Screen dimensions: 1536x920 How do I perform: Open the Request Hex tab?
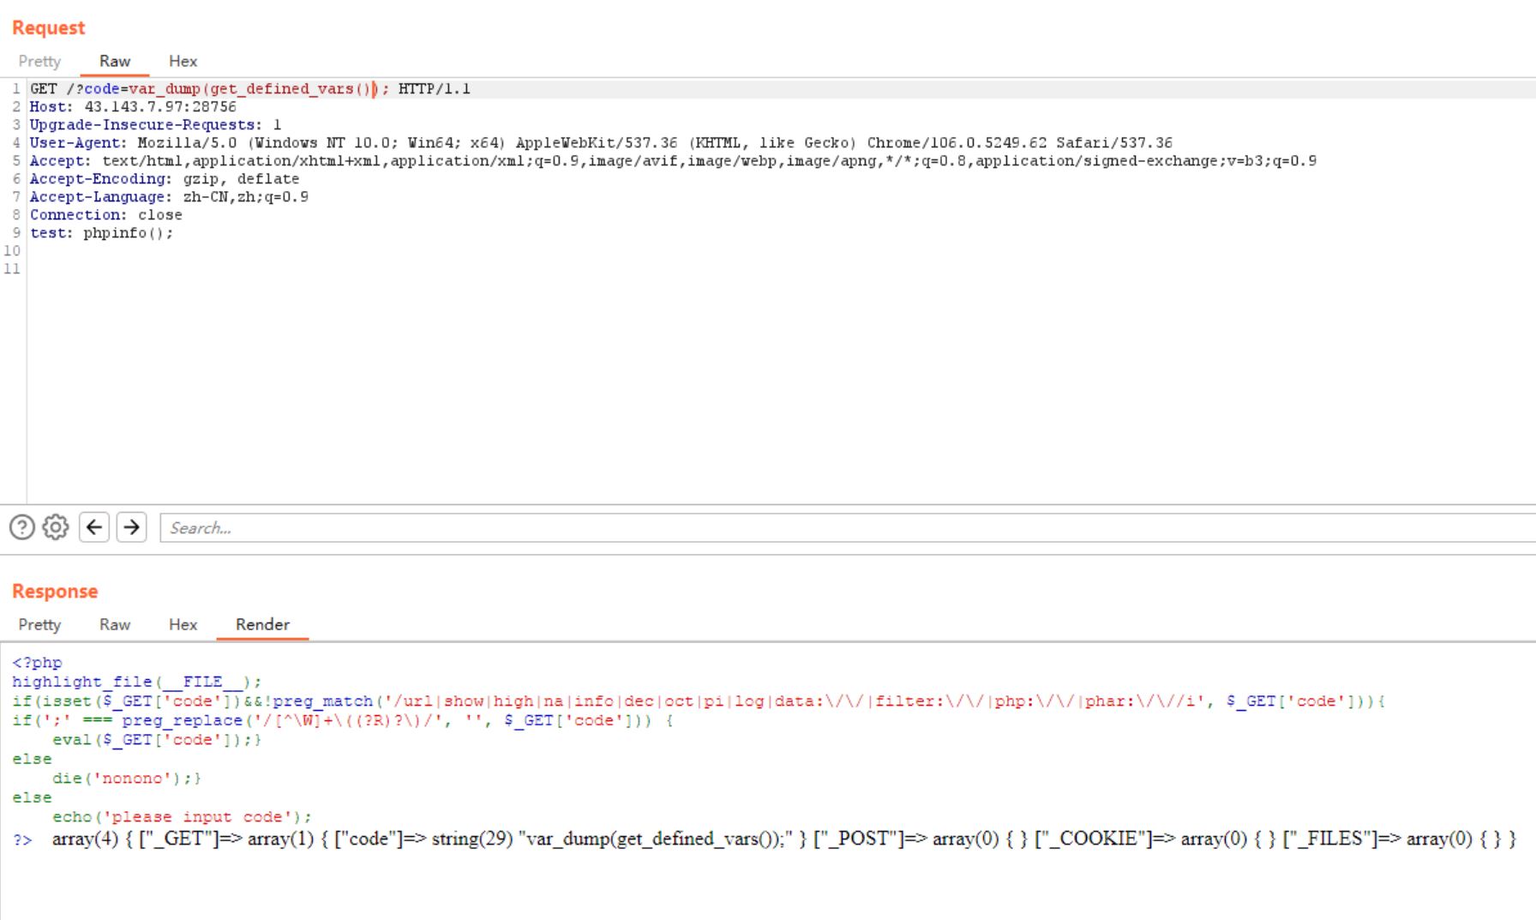pyautogui.click(x=183, y=61)
